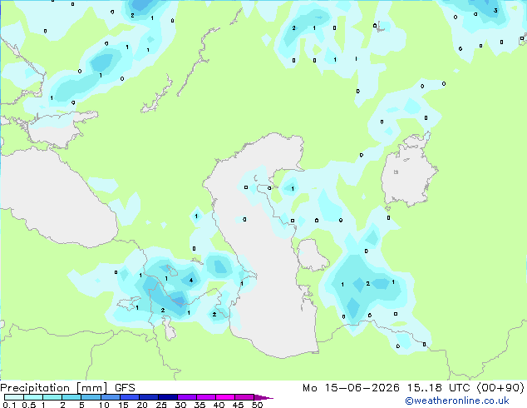Click the Sea of Azov on the map
The width and height of the screenshot is (527, 408).
(56, 130)
